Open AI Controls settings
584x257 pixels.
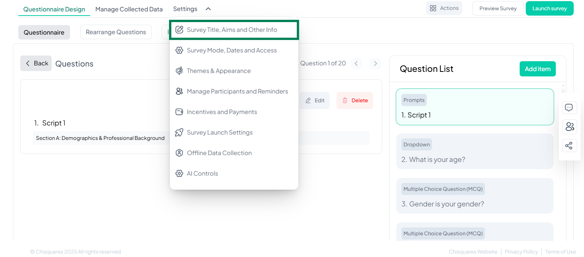[x=202, y=174]
